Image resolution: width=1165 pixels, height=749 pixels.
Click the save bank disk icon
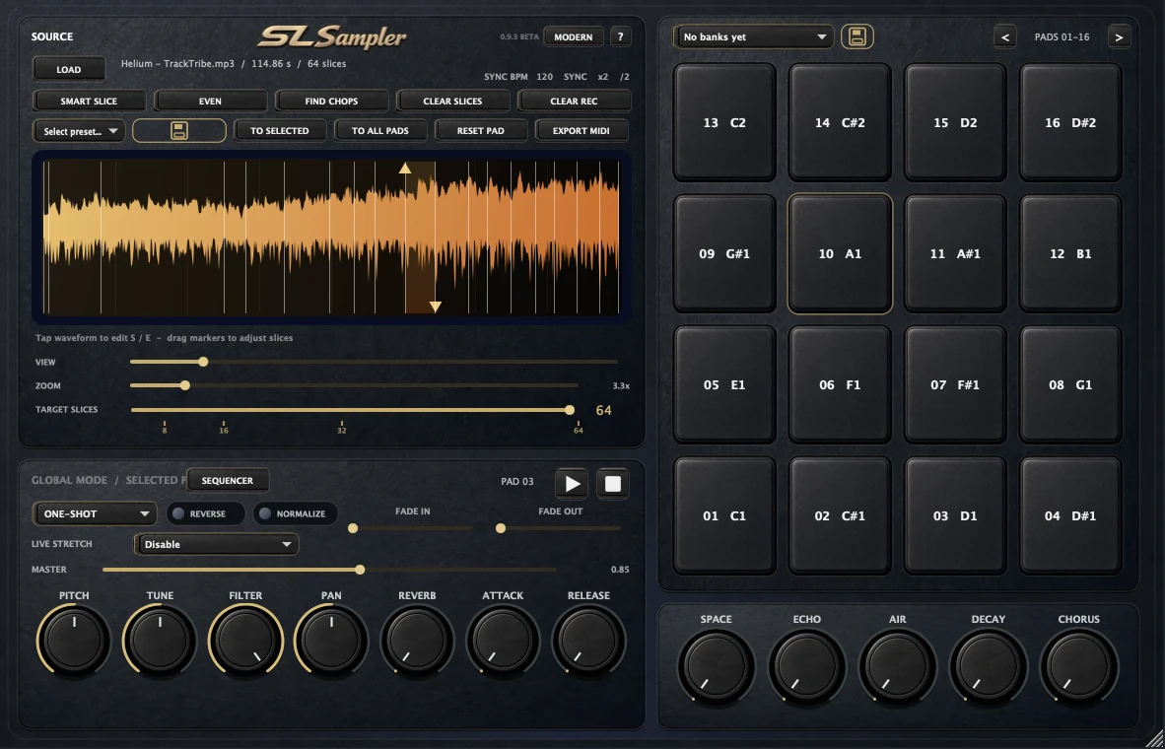857,36
